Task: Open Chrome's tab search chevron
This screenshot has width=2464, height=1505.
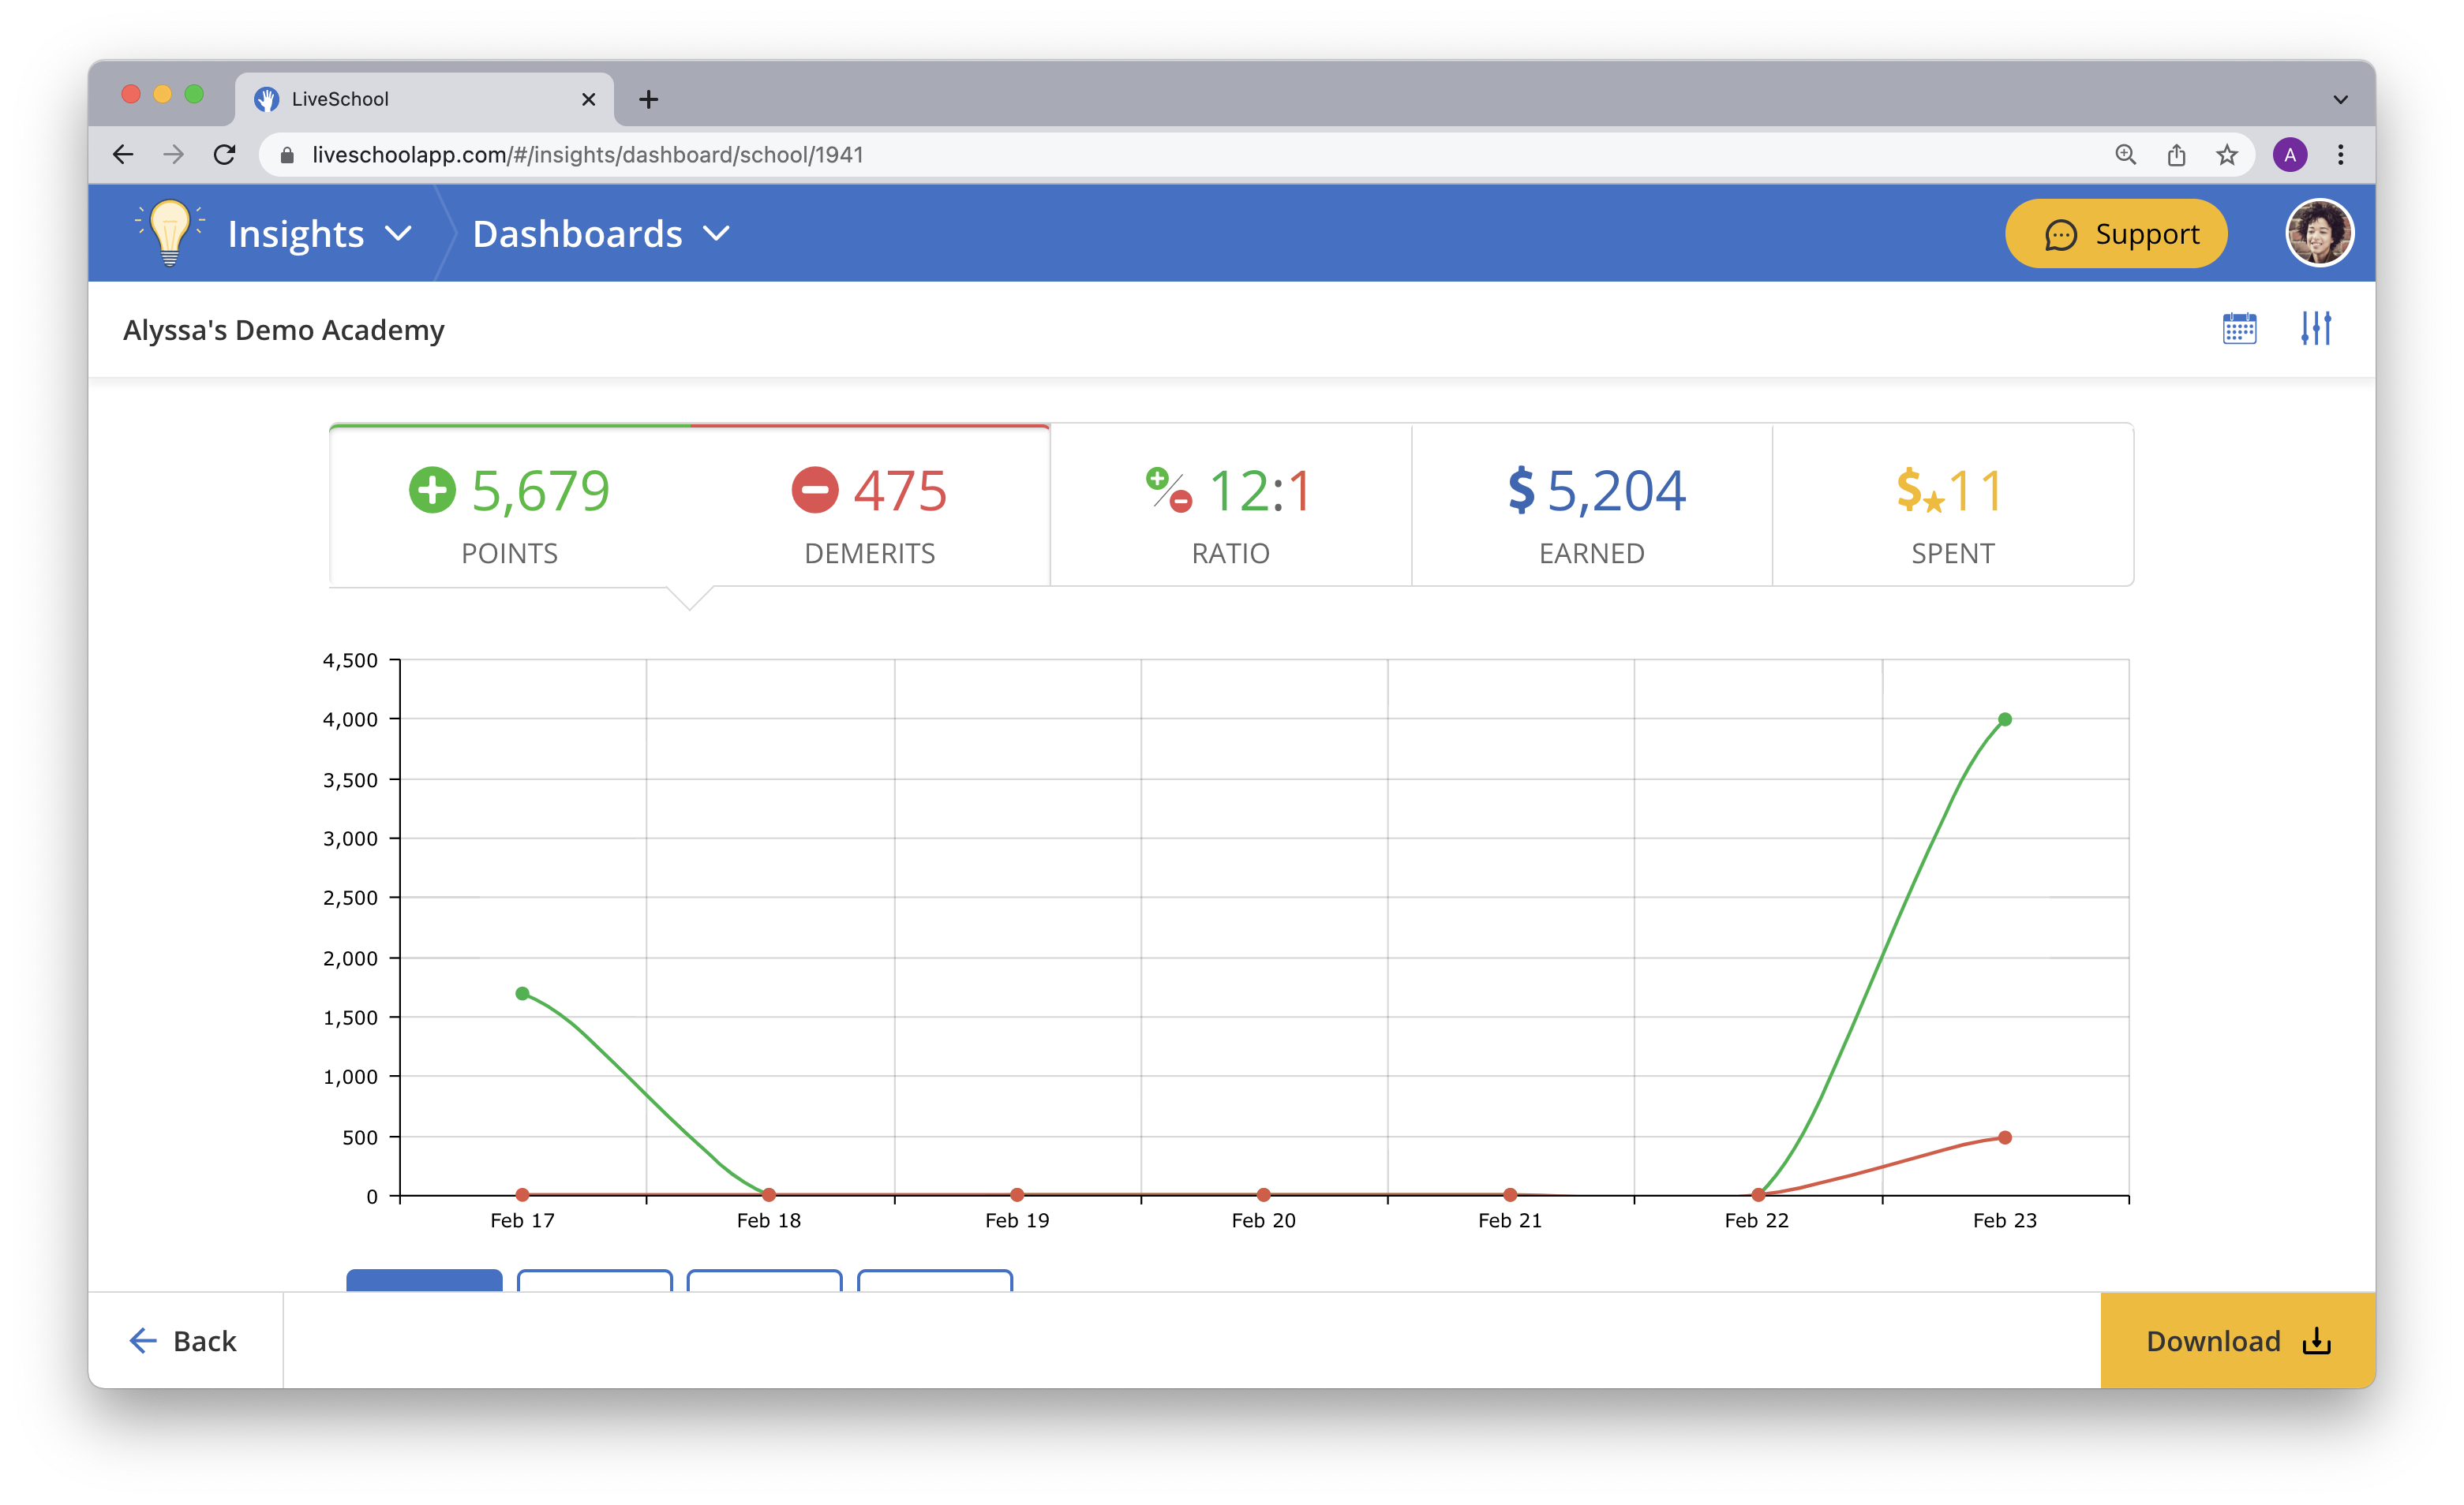Action: click(x=2339, y=98)
